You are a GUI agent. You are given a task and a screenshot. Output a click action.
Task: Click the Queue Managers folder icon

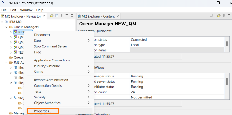[x=11, y=27]
